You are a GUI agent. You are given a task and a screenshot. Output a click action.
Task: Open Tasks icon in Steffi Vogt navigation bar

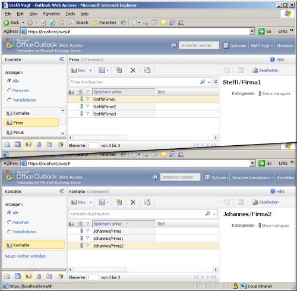pyautogui.click(x=39, y=145)
